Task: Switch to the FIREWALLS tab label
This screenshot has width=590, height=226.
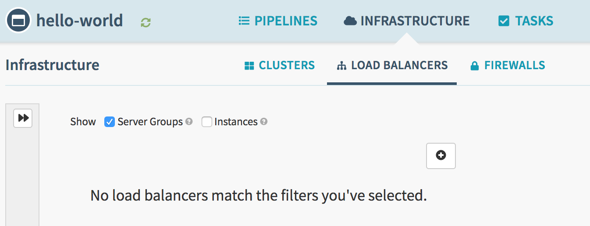Action: pos(515,66)
